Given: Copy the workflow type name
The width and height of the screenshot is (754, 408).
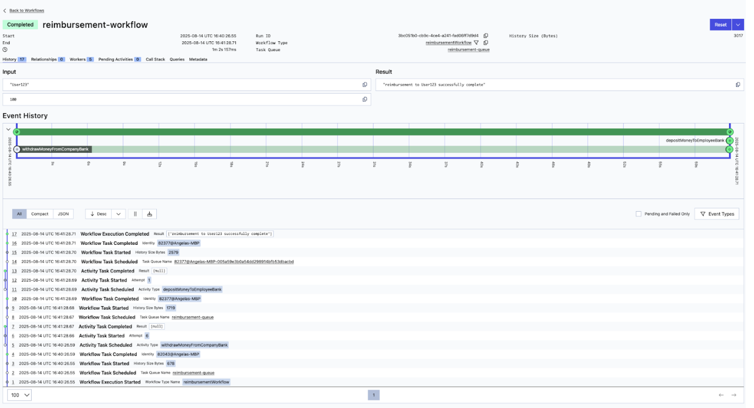Looking at the screenshot, I should point(485,42).
